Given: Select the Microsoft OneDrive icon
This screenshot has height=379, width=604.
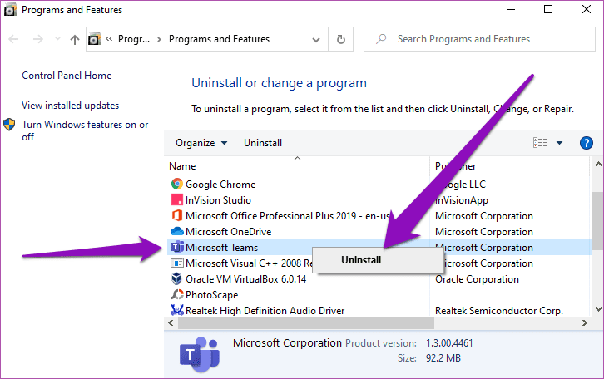Looking at the screenshot, I should (177, 231).
